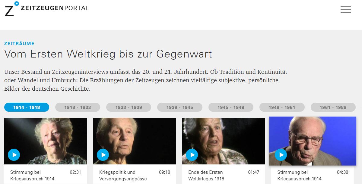Click the ZEITZEUGENPORTAL site title text
Viewport: 362px width, 184px height.
tap(55, 8)
